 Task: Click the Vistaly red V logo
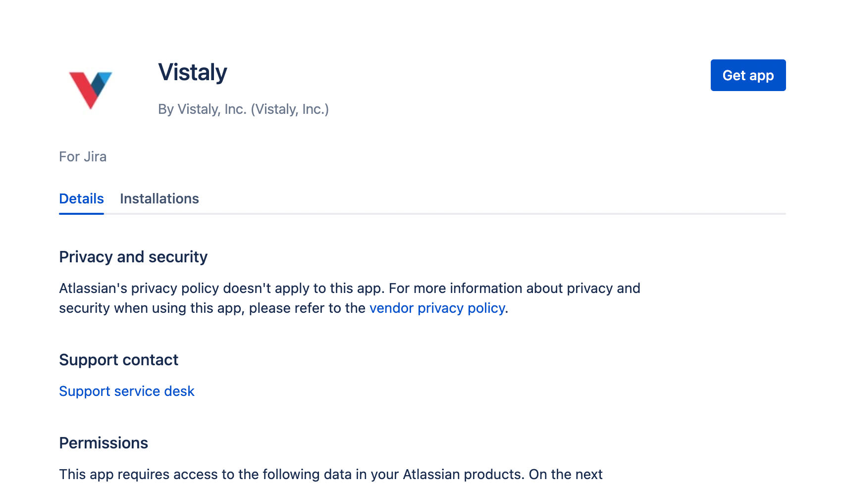(91, 90)
